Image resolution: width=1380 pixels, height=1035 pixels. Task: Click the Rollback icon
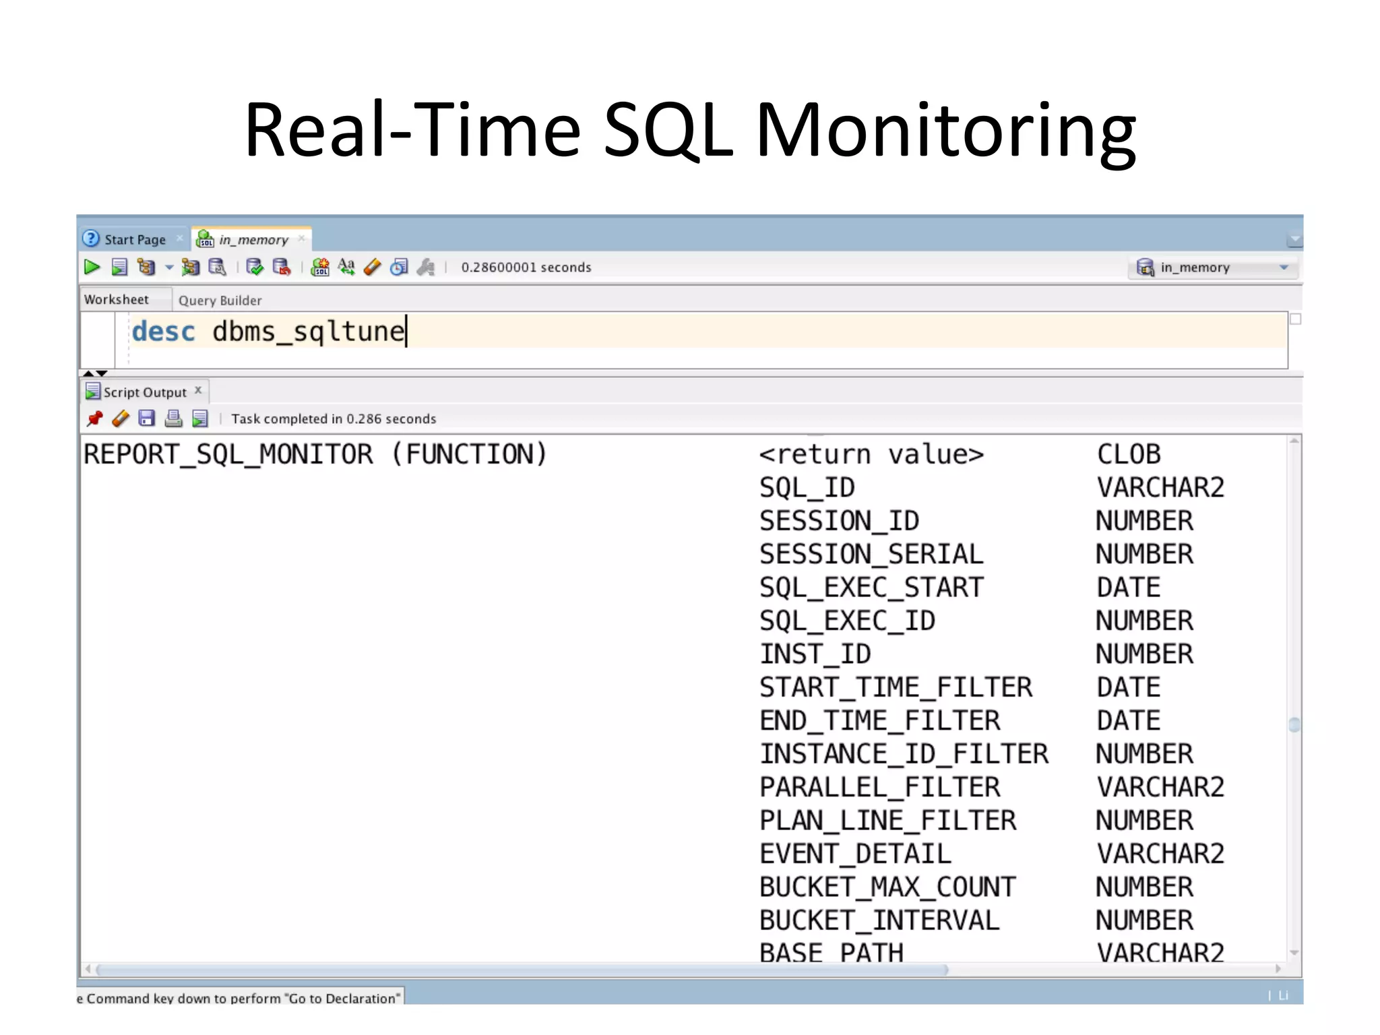pos(282,268)
